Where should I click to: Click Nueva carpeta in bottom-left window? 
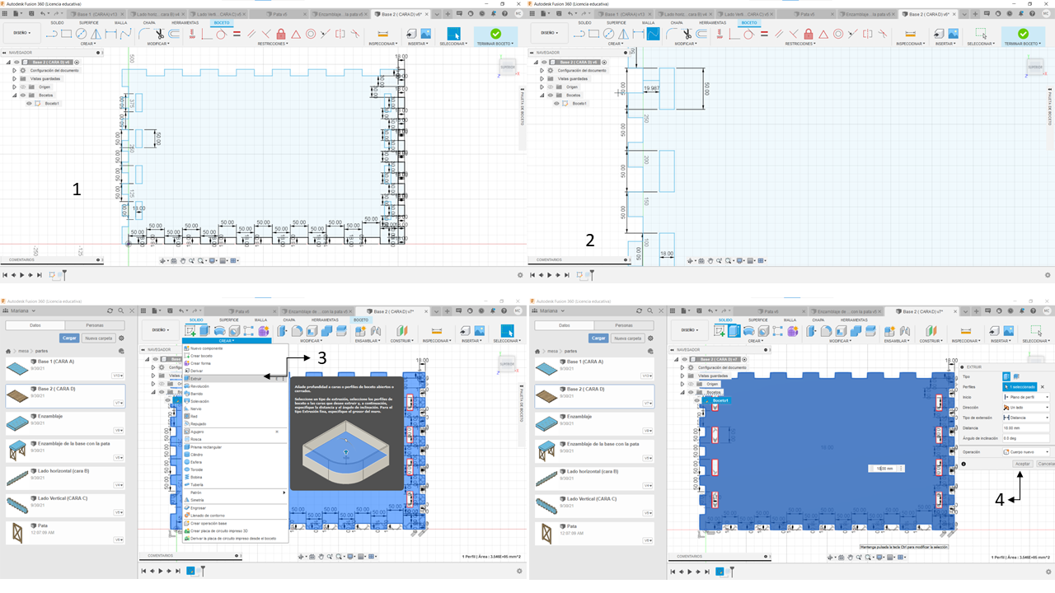98,338
